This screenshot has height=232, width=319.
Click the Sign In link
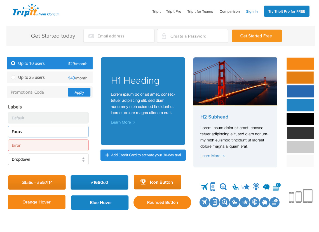coord(252,11)
